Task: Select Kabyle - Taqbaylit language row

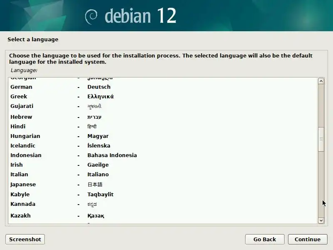Action: [x=163, y=194]
